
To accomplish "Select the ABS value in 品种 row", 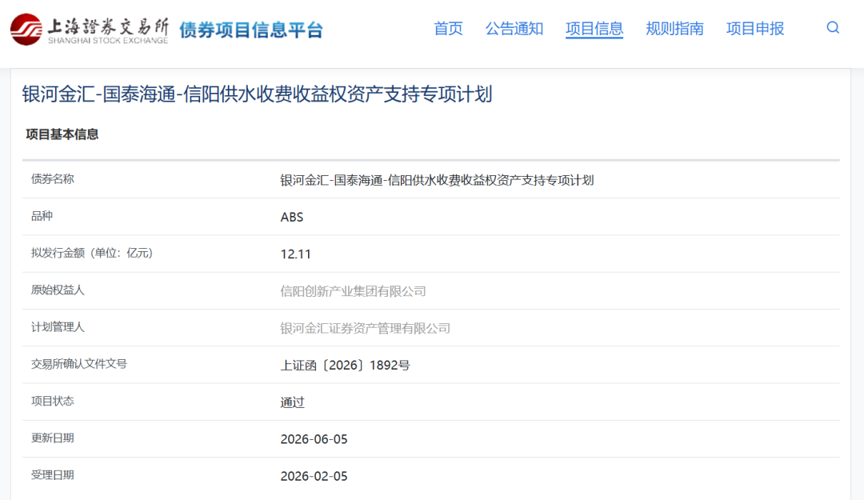I will pos(291,217).
